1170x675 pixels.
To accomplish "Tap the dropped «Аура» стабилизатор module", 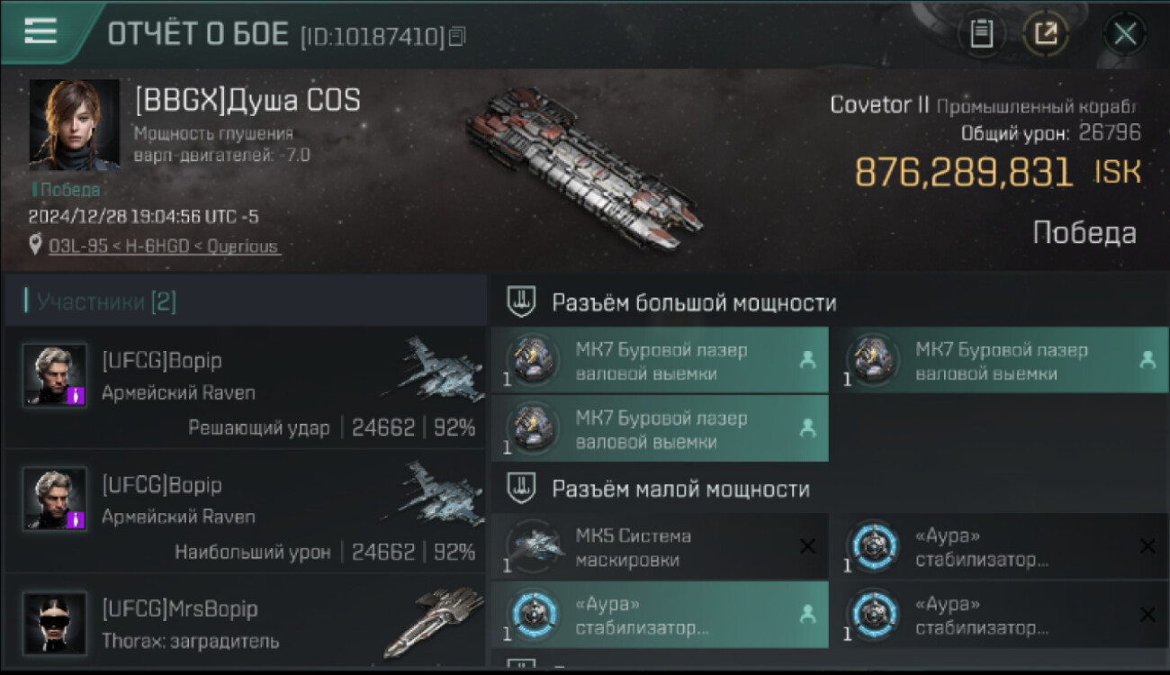I will 660,615.
